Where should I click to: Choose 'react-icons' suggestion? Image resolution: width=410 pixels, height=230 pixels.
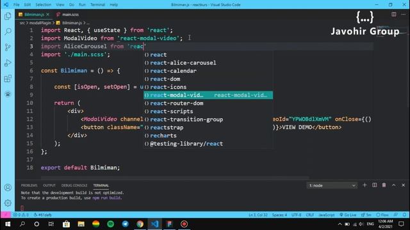(x=208, y=87)
